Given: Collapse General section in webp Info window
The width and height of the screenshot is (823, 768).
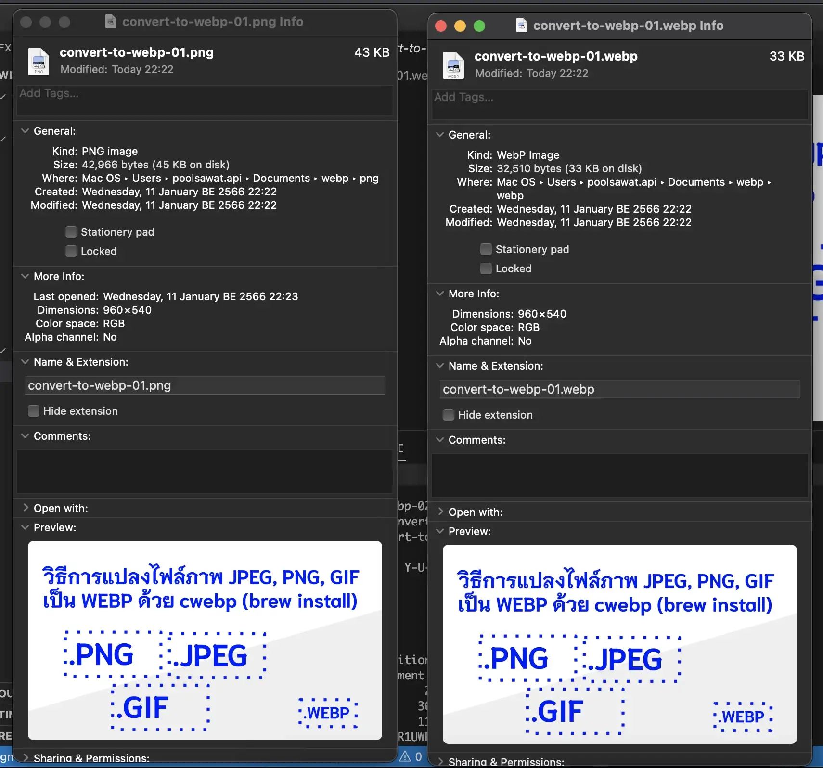Looking at the screenshot, I should (440, 135).
